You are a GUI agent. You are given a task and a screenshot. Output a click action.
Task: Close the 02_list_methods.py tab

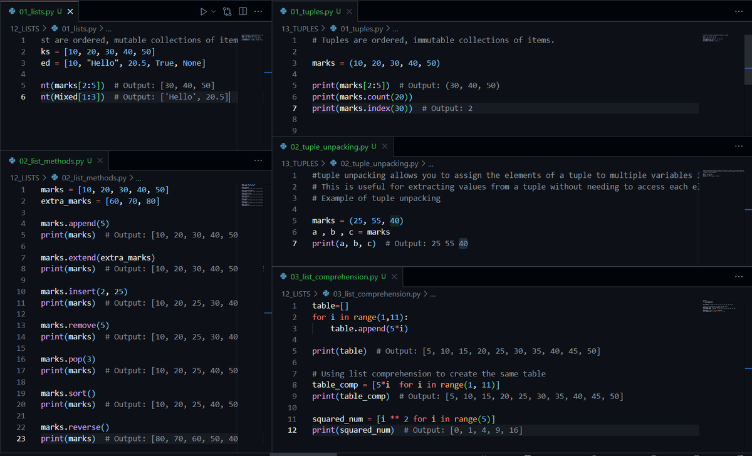101,161
